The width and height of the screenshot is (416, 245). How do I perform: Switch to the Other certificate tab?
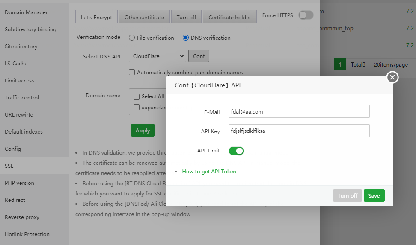click(144, 17)
